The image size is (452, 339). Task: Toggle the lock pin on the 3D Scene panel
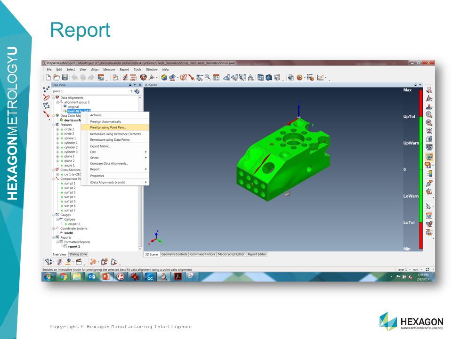(415, 85)
